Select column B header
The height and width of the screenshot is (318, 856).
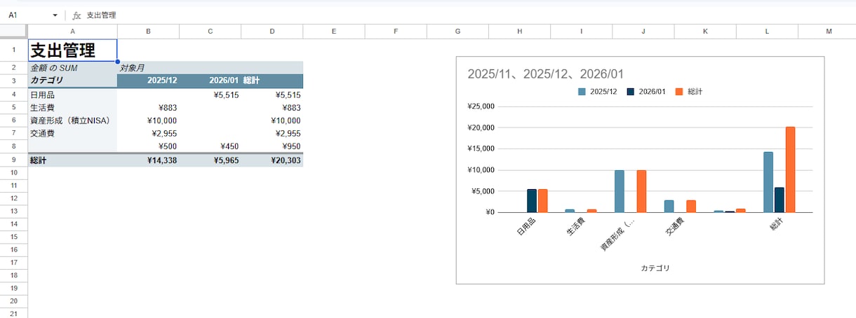tap(148, 31)
